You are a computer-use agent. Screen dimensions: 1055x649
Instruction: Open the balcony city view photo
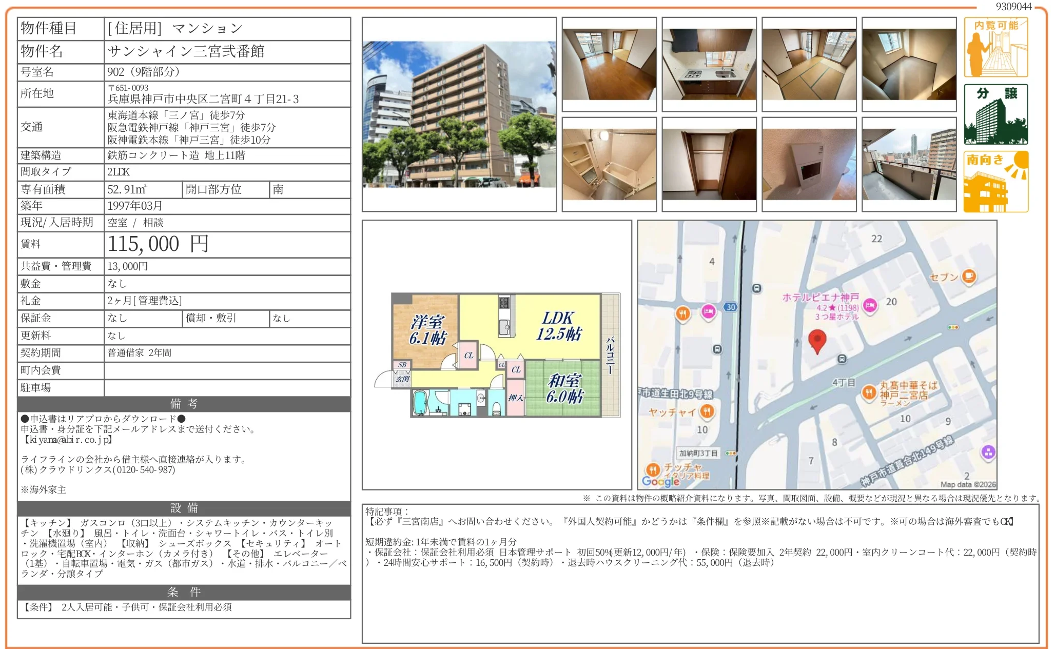pos(909,164)
